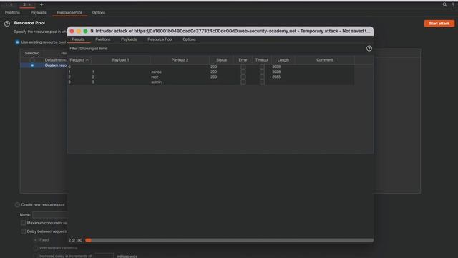Close Intruder tab 1
Image resolution: width=458 pixels, height=258 pixels.
coord(11,4)
